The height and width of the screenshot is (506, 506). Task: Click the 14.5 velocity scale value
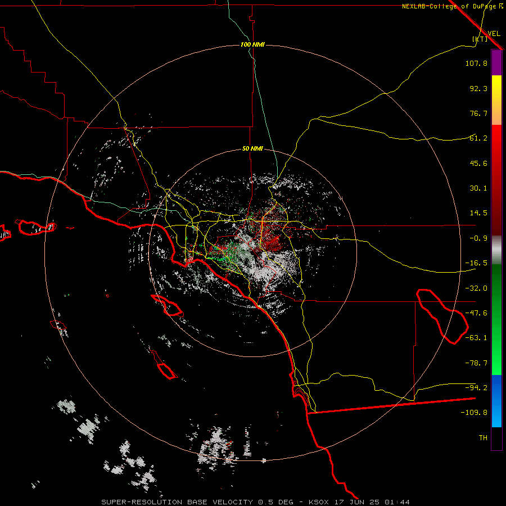478,213
